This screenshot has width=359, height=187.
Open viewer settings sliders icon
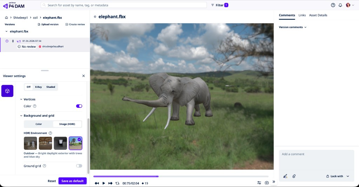pyautogui.click(x=259, y=183)
